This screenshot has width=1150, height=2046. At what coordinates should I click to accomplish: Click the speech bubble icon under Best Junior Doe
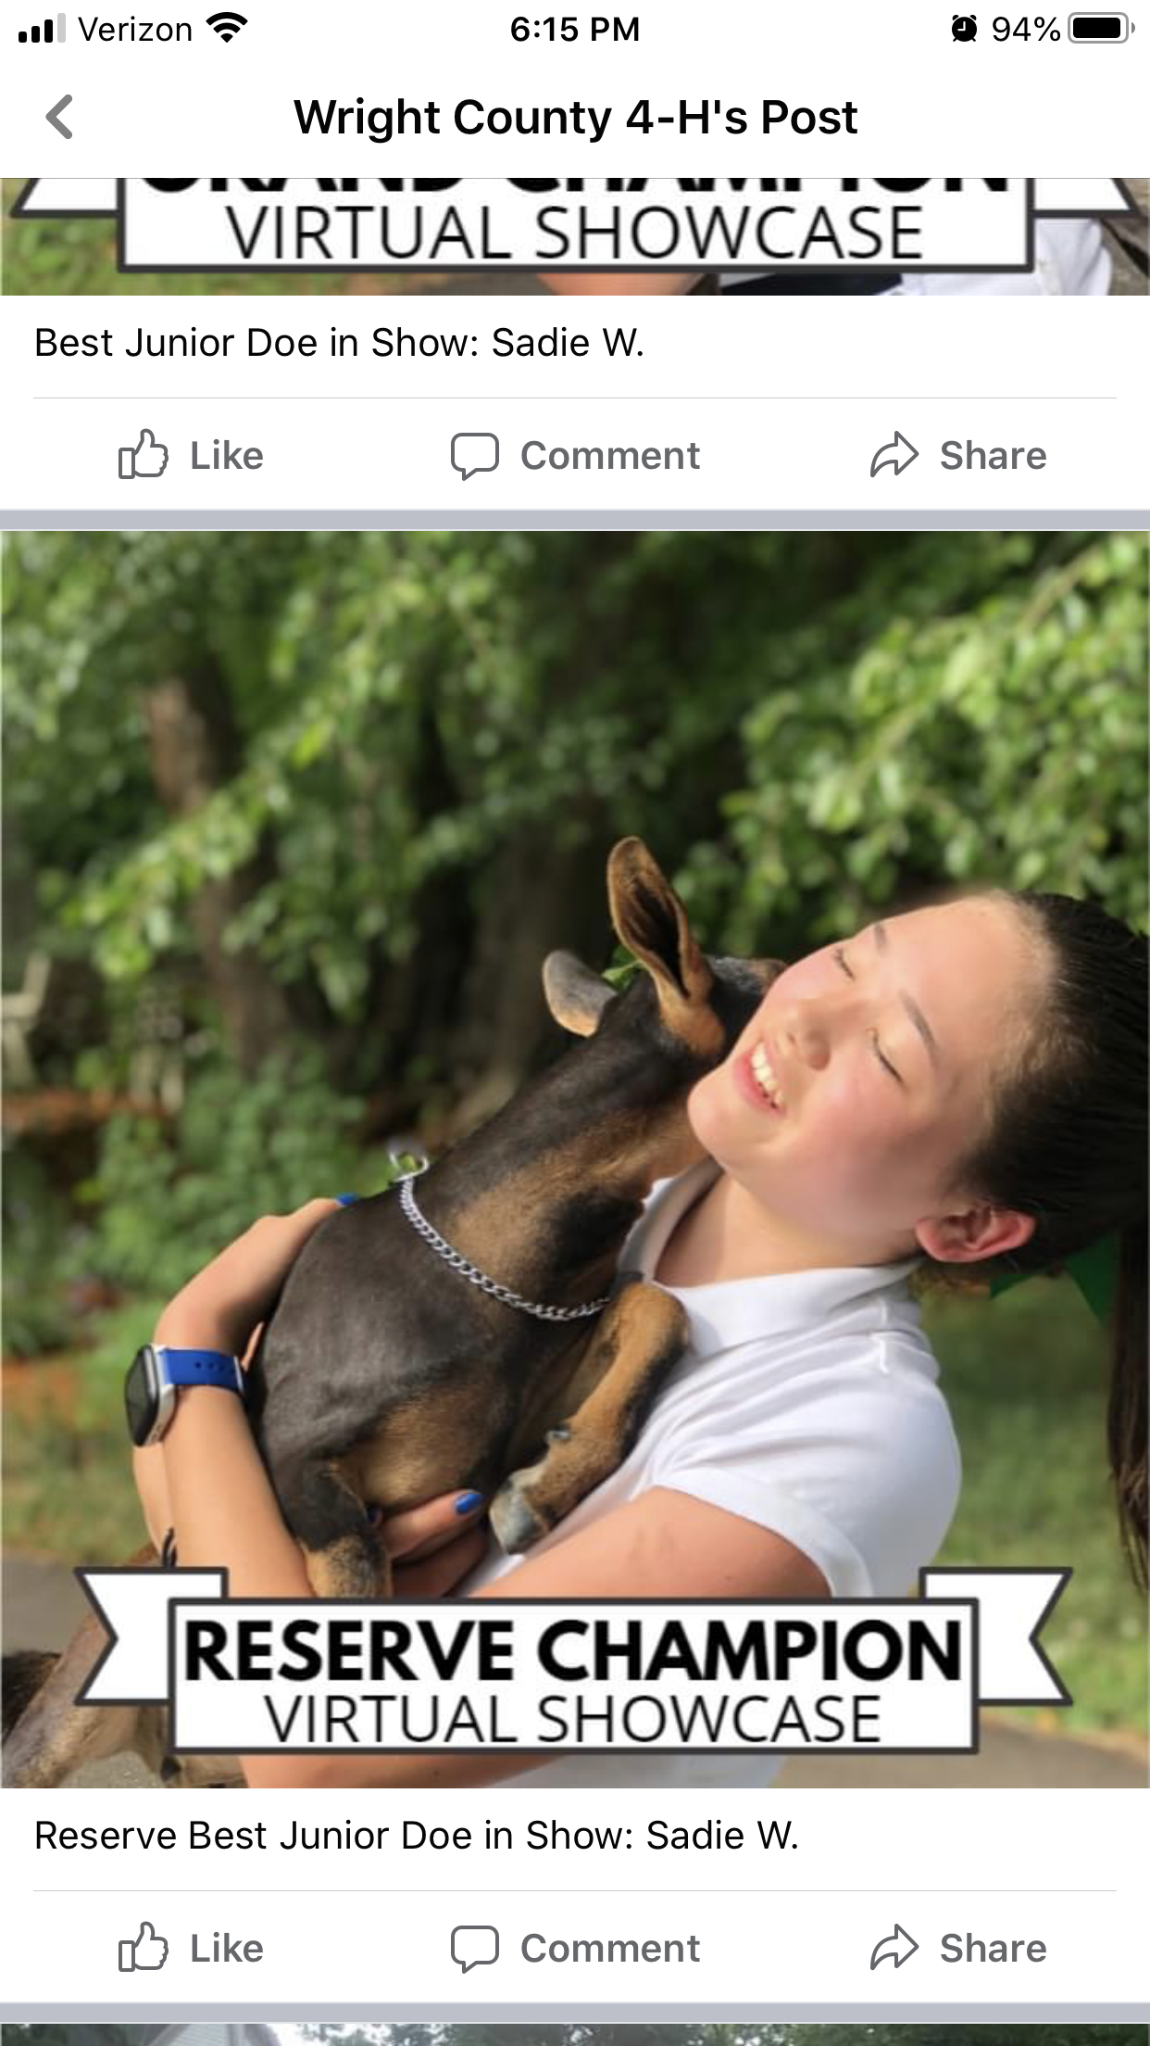[x=475, y=456]
